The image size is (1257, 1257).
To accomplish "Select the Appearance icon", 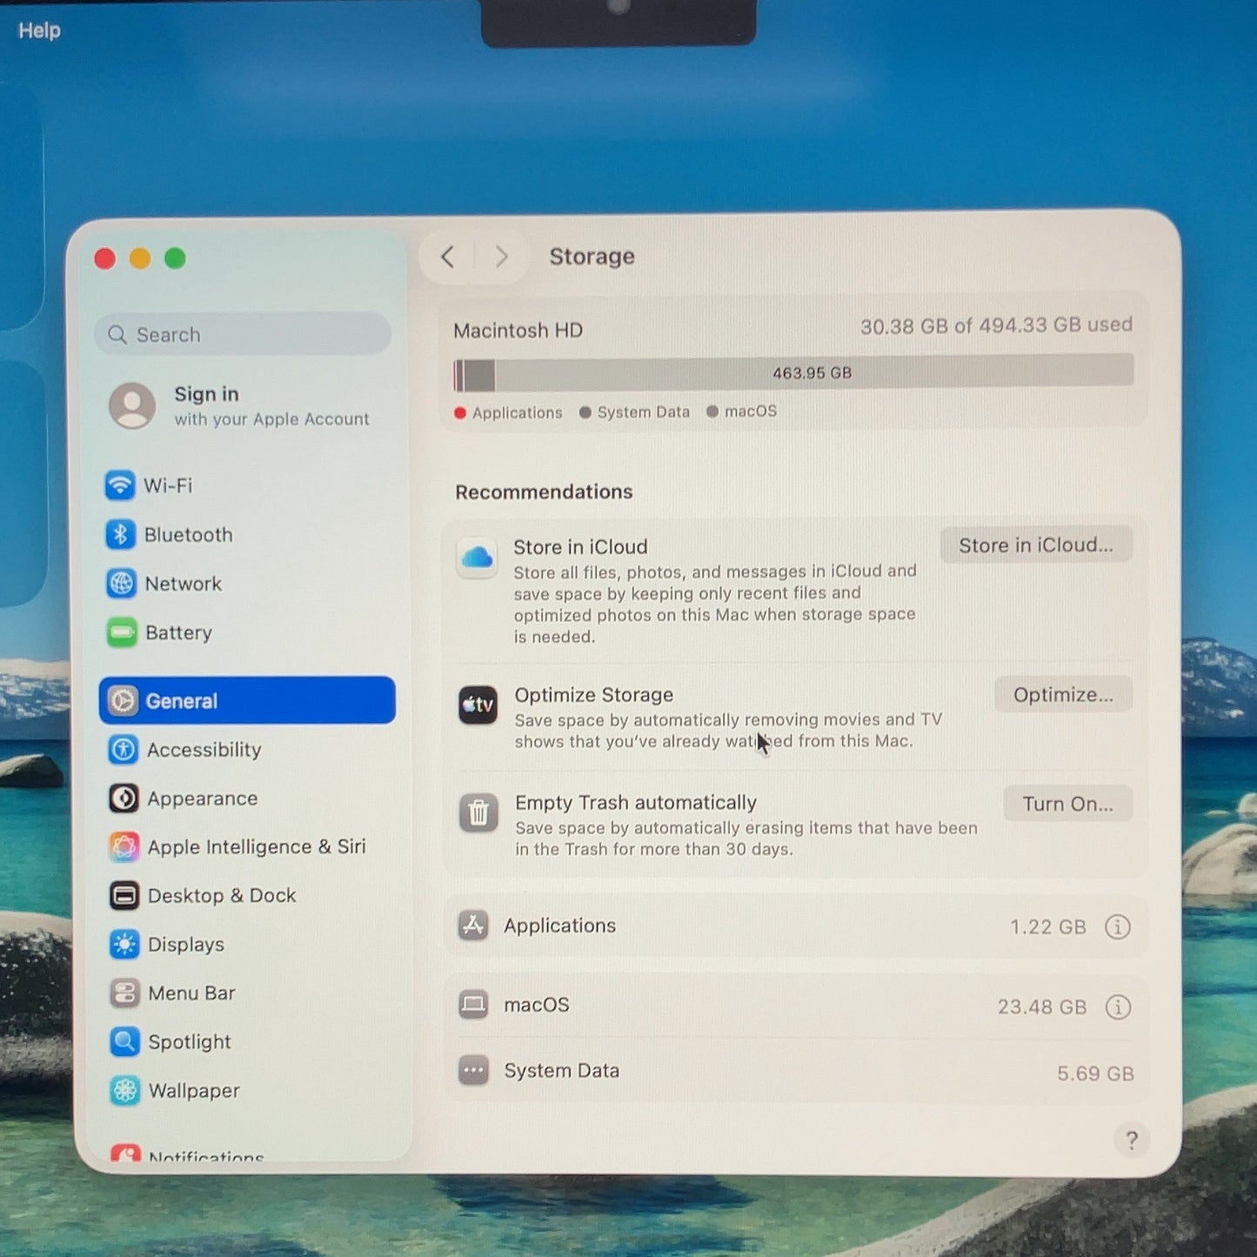I will [124, 798].
